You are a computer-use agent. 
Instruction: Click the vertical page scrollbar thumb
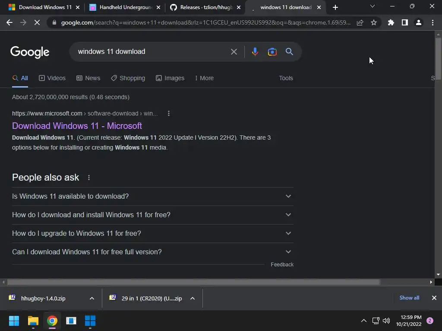[438, 58]
